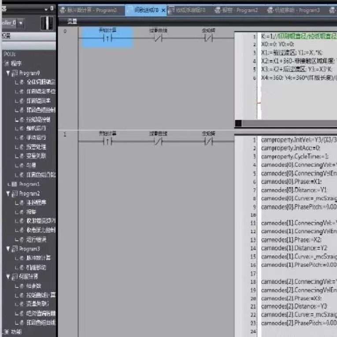Collapse the Program0 tree node
This screenshot has height=337, width=337.
point(8,73)
